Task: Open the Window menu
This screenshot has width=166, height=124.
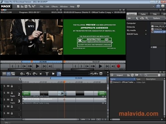Action: [x=64, y=7]
